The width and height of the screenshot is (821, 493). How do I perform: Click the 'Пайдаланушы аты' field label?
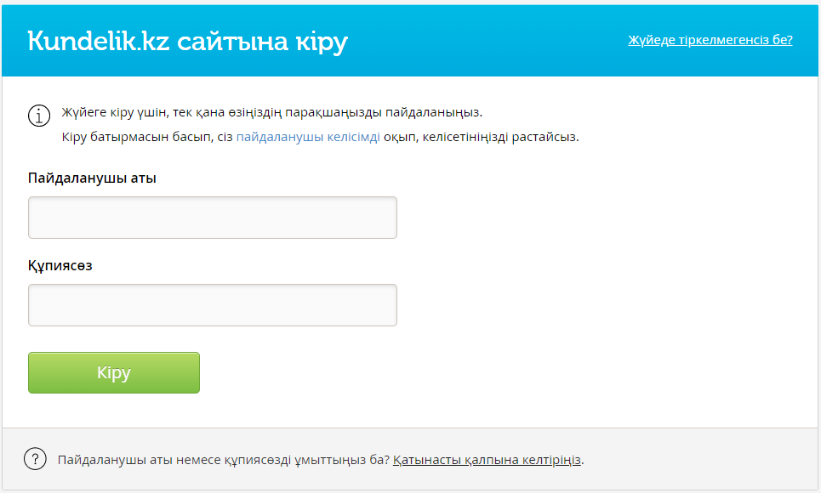pyautogui.click(x=92, y=178)
